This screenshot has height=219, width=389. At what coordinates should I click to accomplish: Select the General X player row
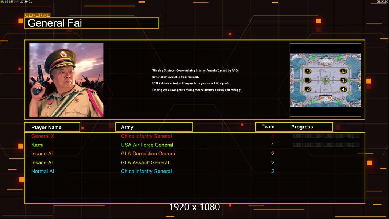[194, 136]
